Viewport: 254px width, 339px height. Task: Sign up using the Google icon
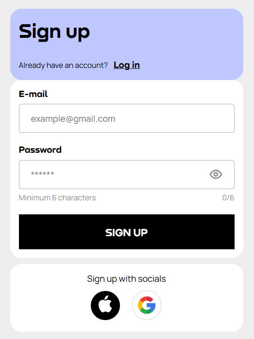tap(147, 305)
